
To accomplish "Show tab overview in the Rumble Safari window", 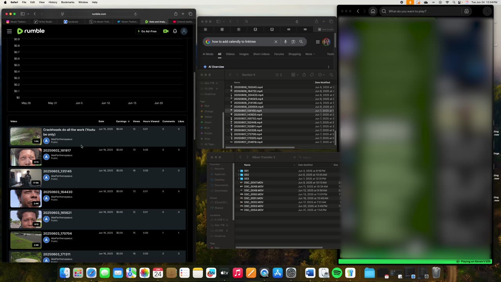I will click(x=190, y=14).
